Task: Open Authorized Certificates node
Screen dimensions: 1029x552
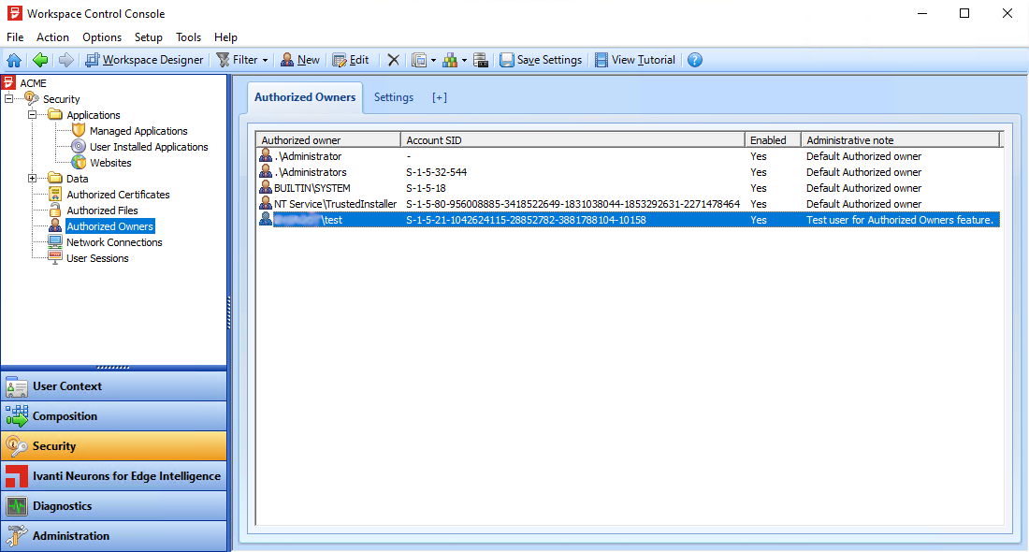Action: 118,195
